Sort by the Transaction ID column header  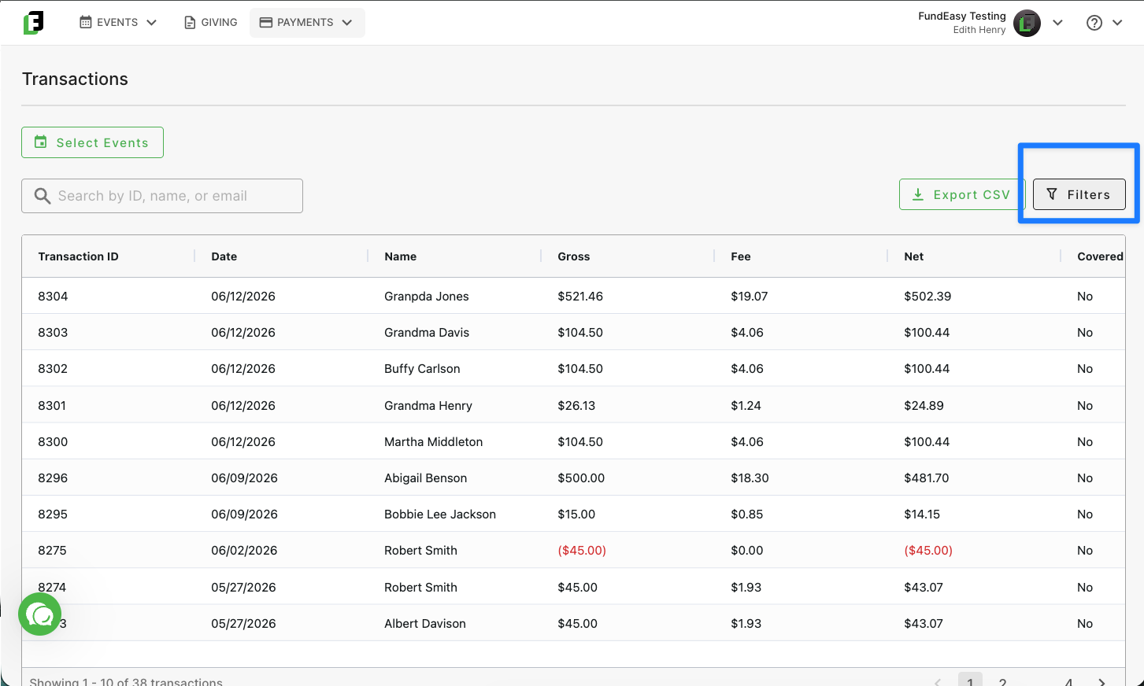pyautogui.click(x=78, y=256)
